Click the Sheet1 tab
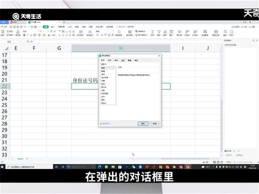 click(x=20, y=159)
